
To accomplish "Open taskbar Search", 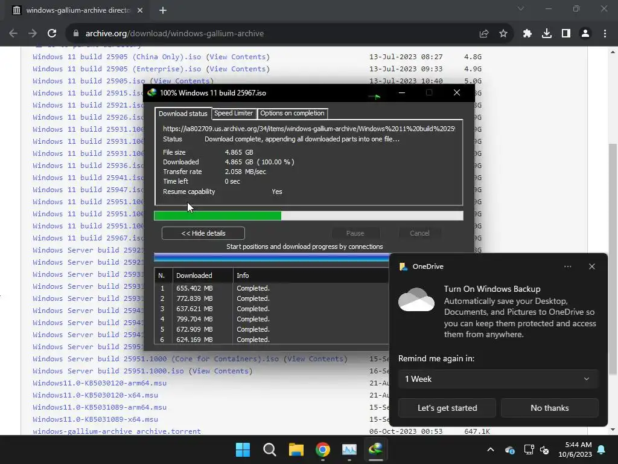I will (270, 449).
